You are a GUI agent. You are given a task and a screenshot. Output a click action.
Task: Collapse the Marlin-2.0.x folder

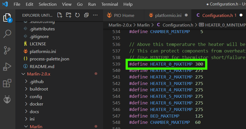(x=38, y=74)
